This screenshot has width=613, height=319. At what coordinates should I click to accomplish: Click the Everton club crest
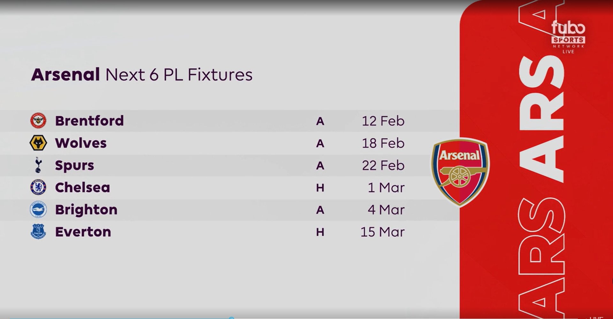pos(38,232)
